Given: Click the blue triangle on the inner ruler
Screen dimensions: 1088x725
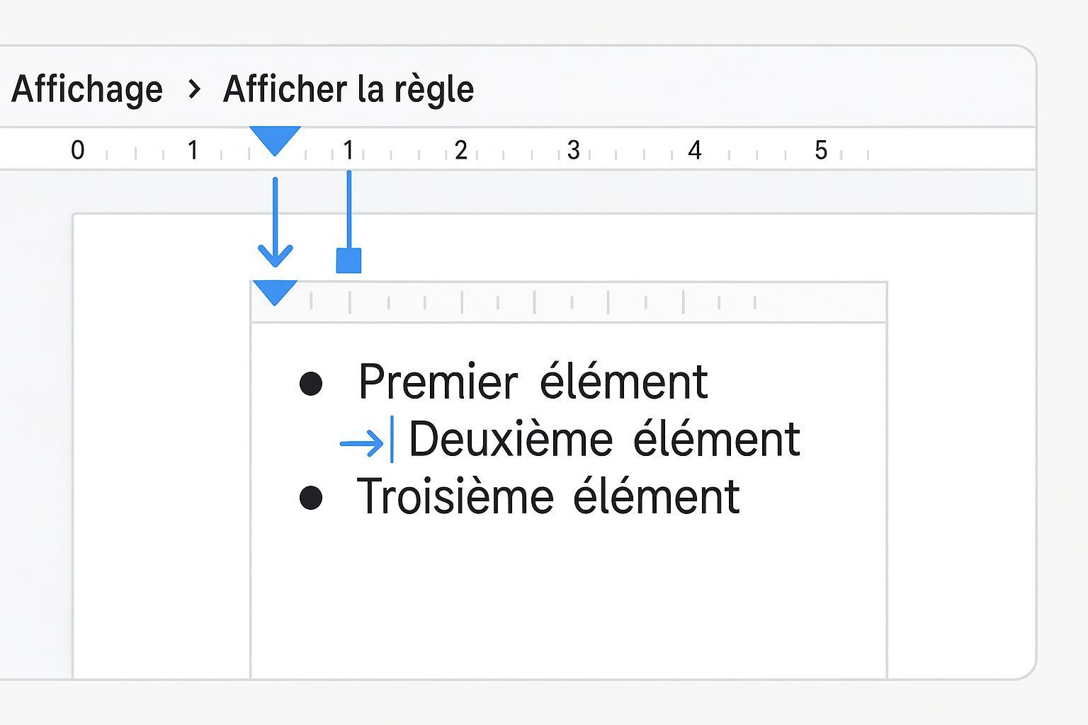Looking at the screenshot, I should 275,291.
